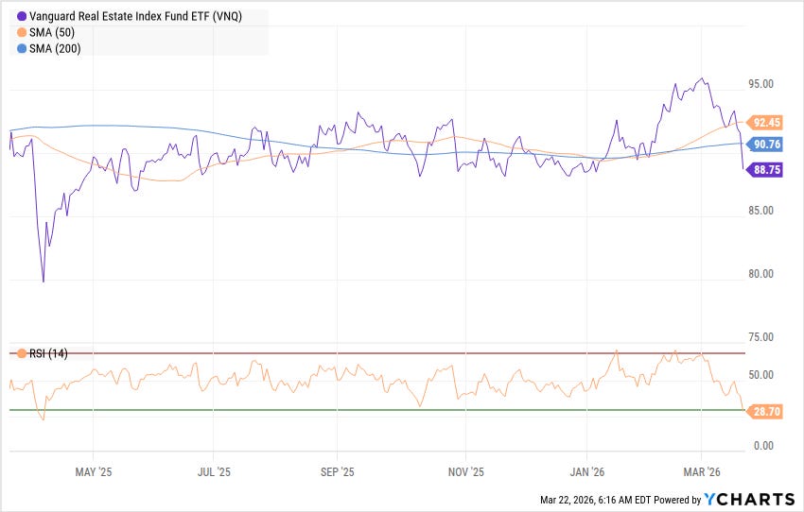Click the 92.45 SMA 50 value tag
The width and height of the screenshot is (804, 512).
764,123
